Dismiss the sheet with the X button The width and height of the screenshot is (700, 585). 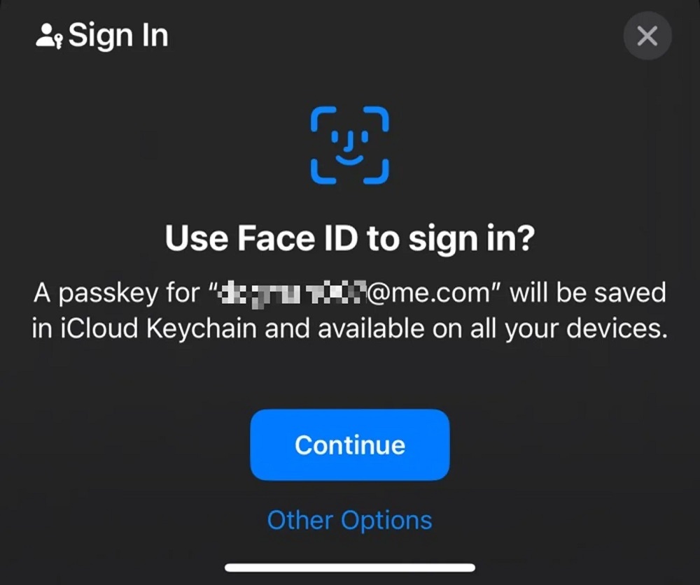pos(647,36)
